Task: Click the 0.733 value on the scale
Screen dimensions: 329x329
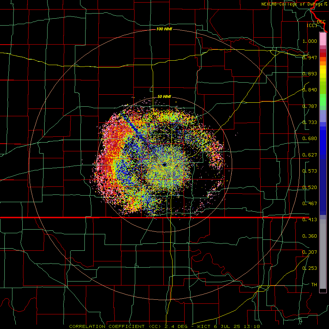Action: pos(310,122)
